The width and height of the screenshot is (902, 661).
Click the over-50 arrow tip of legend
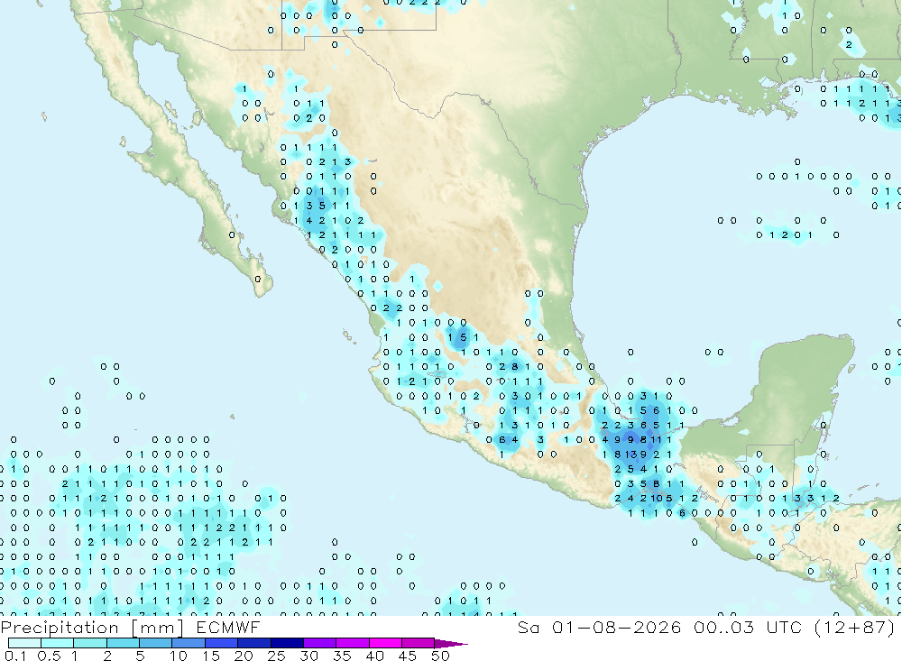point(450,644)
